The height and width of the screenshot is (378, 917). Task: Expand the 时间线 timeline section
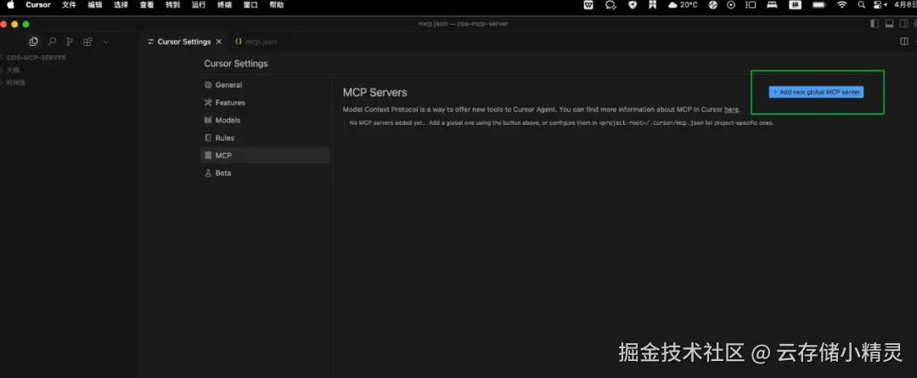[x=16, y=82]
